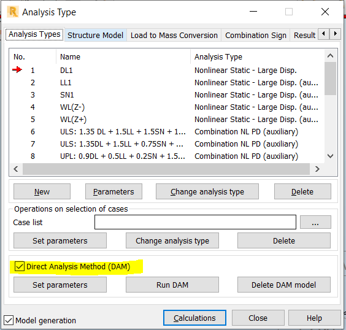Click Change analysis type under Case list field

pos(172,240)
